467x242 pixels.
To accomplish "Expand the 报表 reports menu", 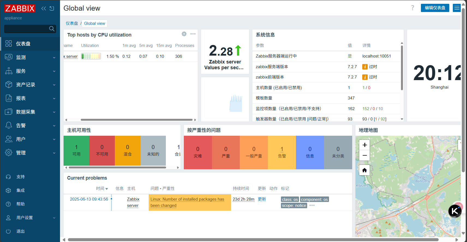I will point(30,98).
